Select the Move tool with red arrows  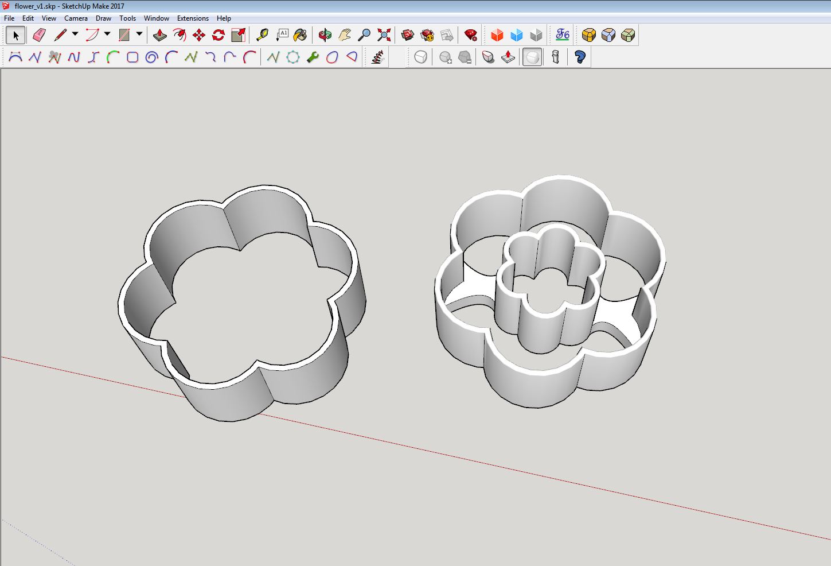point(199,36)
